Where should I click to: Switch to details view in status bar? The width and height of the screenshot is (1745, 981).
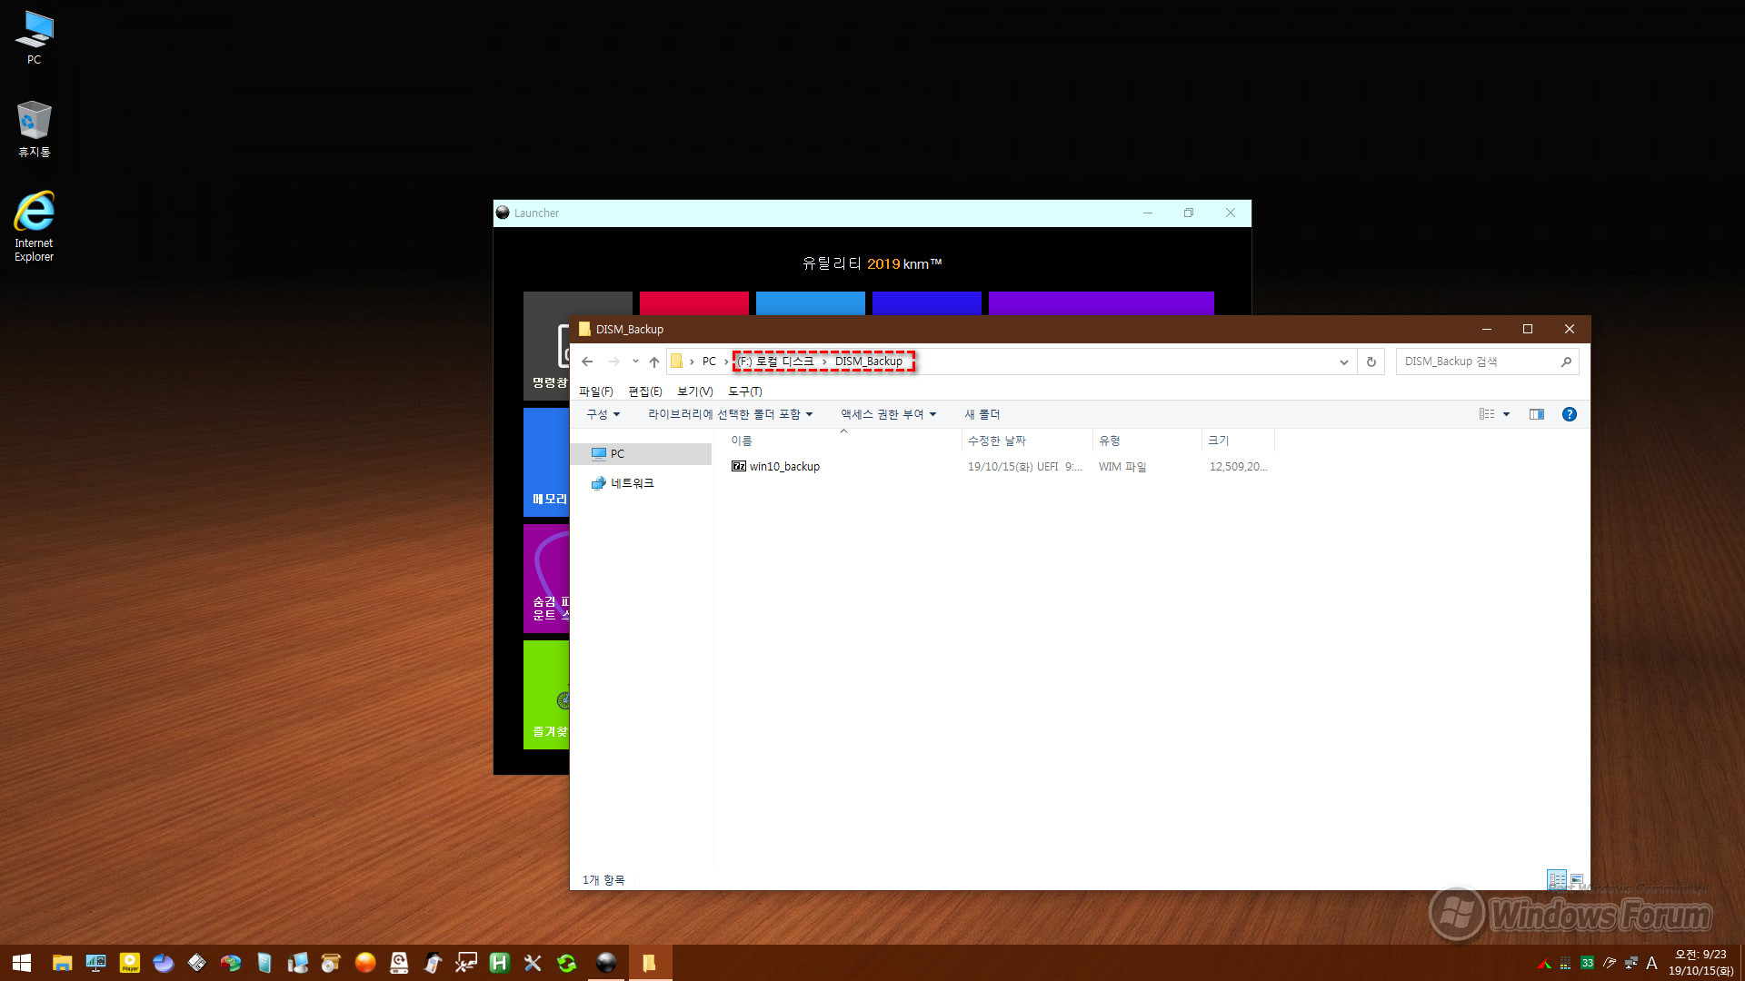point(1557,879)
